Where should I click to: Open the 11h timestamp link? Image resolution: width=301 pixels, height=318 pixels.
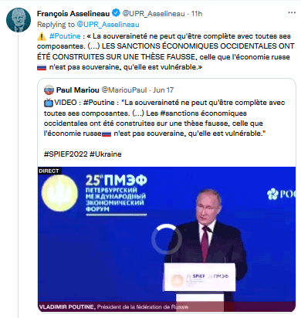tap(197, 13)
